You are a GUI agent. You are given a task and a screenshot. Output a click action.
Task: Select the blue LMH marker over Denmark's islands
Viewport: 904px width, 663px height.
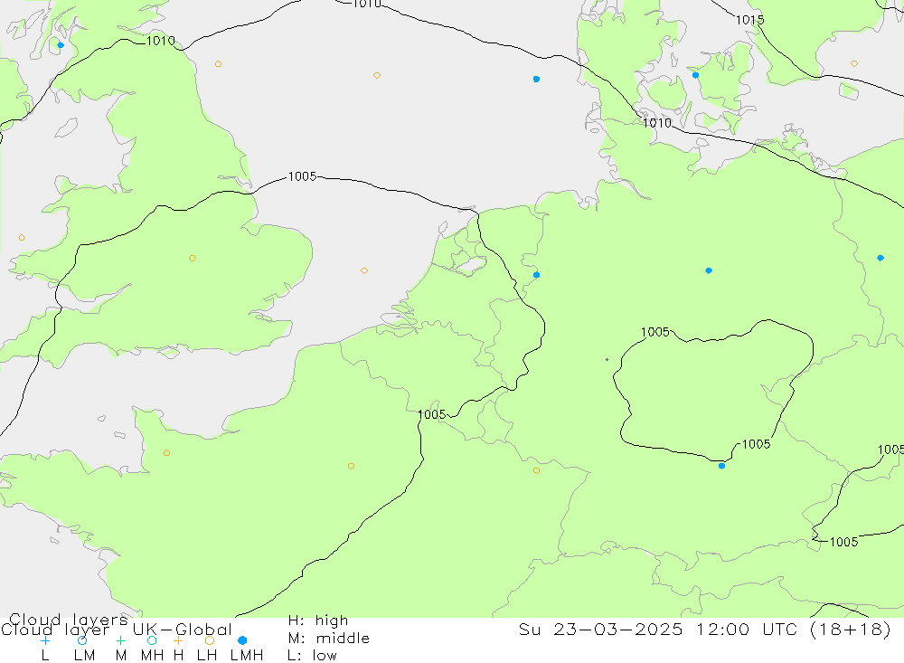point(695,75)
